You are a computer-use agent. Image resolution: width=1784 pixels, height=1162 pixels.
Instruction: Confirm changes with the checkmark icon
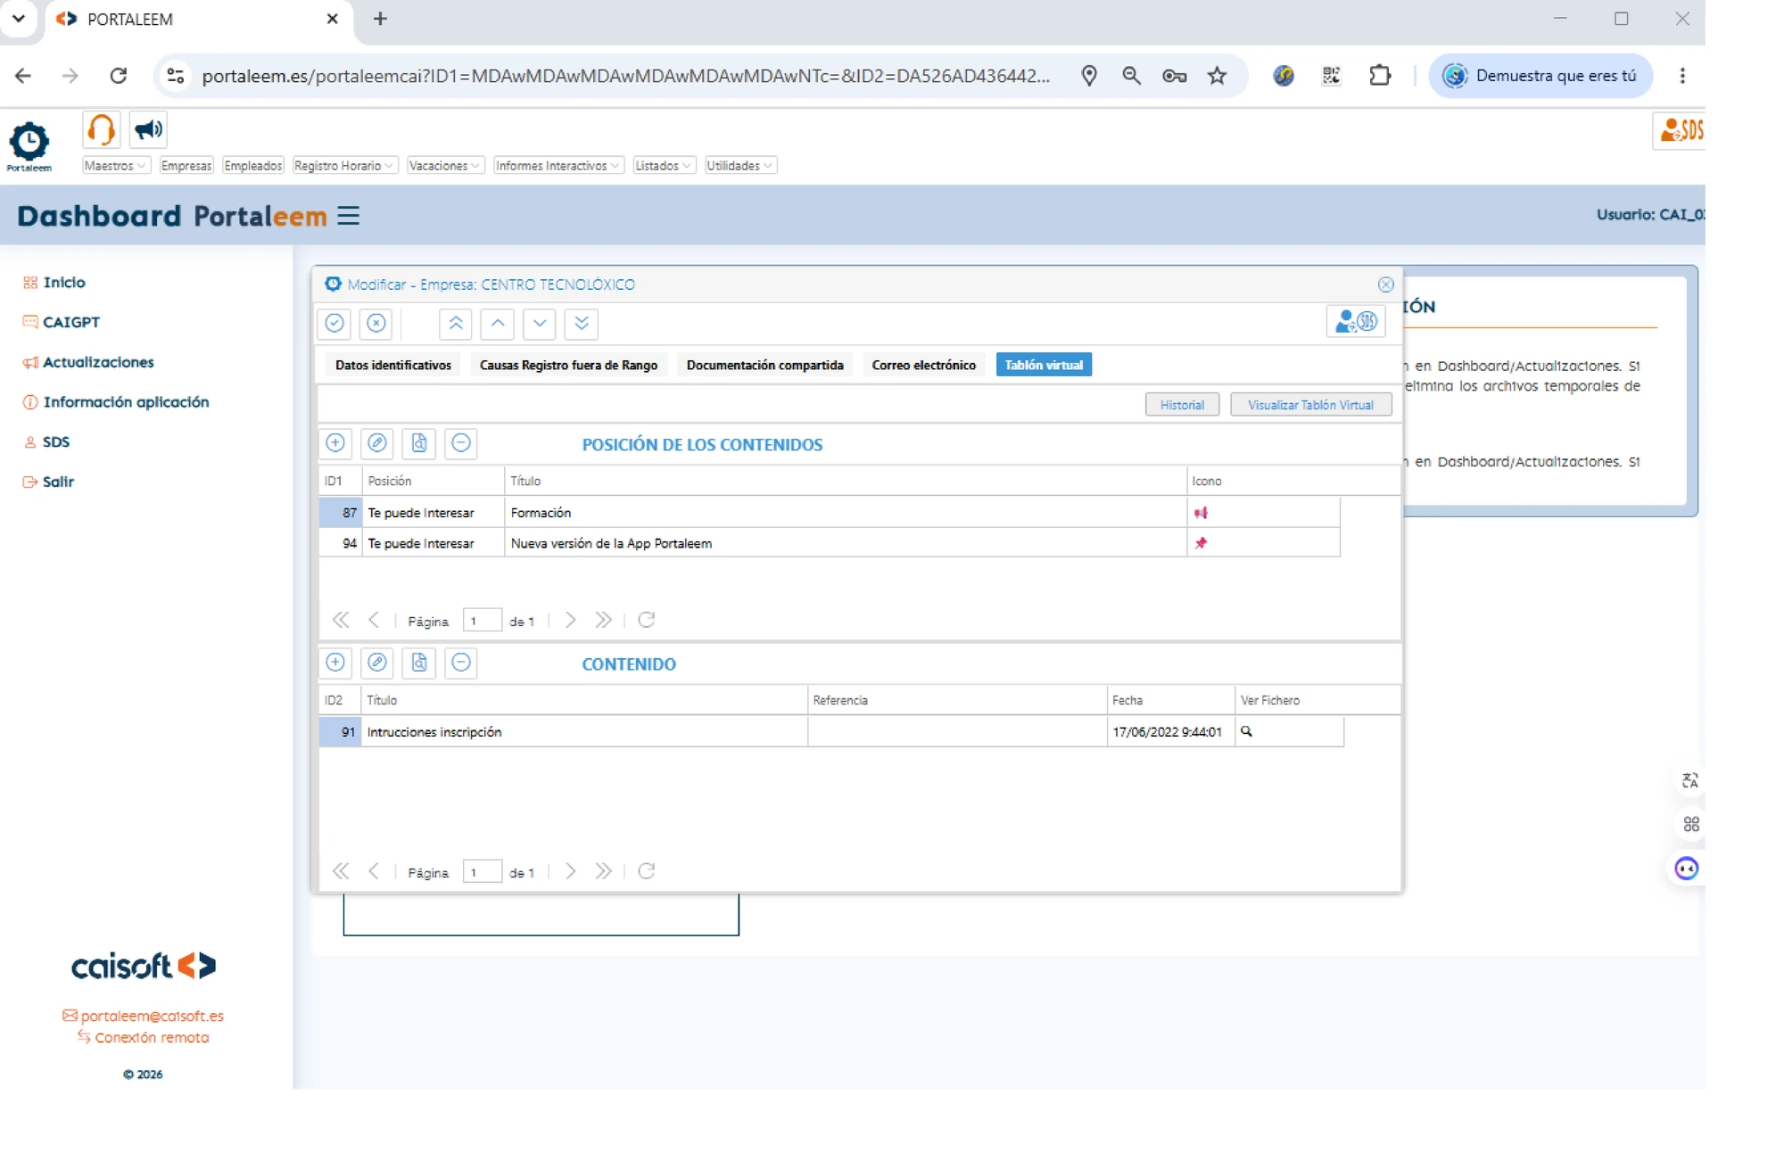click(334, 323)
